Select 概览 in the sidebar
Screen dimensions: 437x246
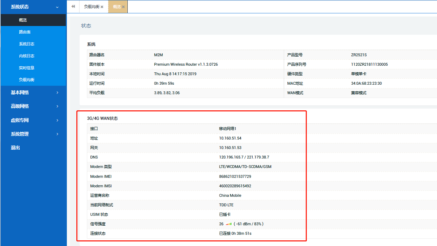pos(23,20)
